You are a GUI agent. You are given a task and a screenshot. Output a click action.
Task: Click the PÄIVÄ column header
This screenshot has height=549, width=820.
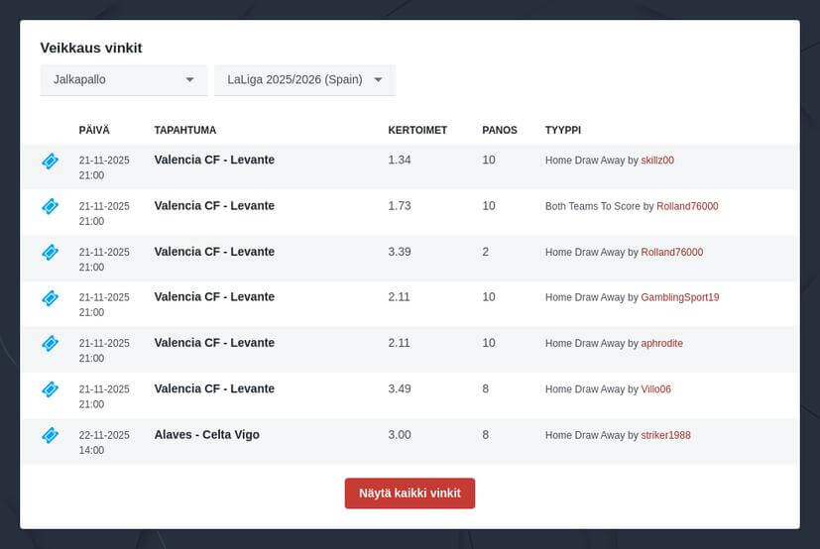(94, 130)
